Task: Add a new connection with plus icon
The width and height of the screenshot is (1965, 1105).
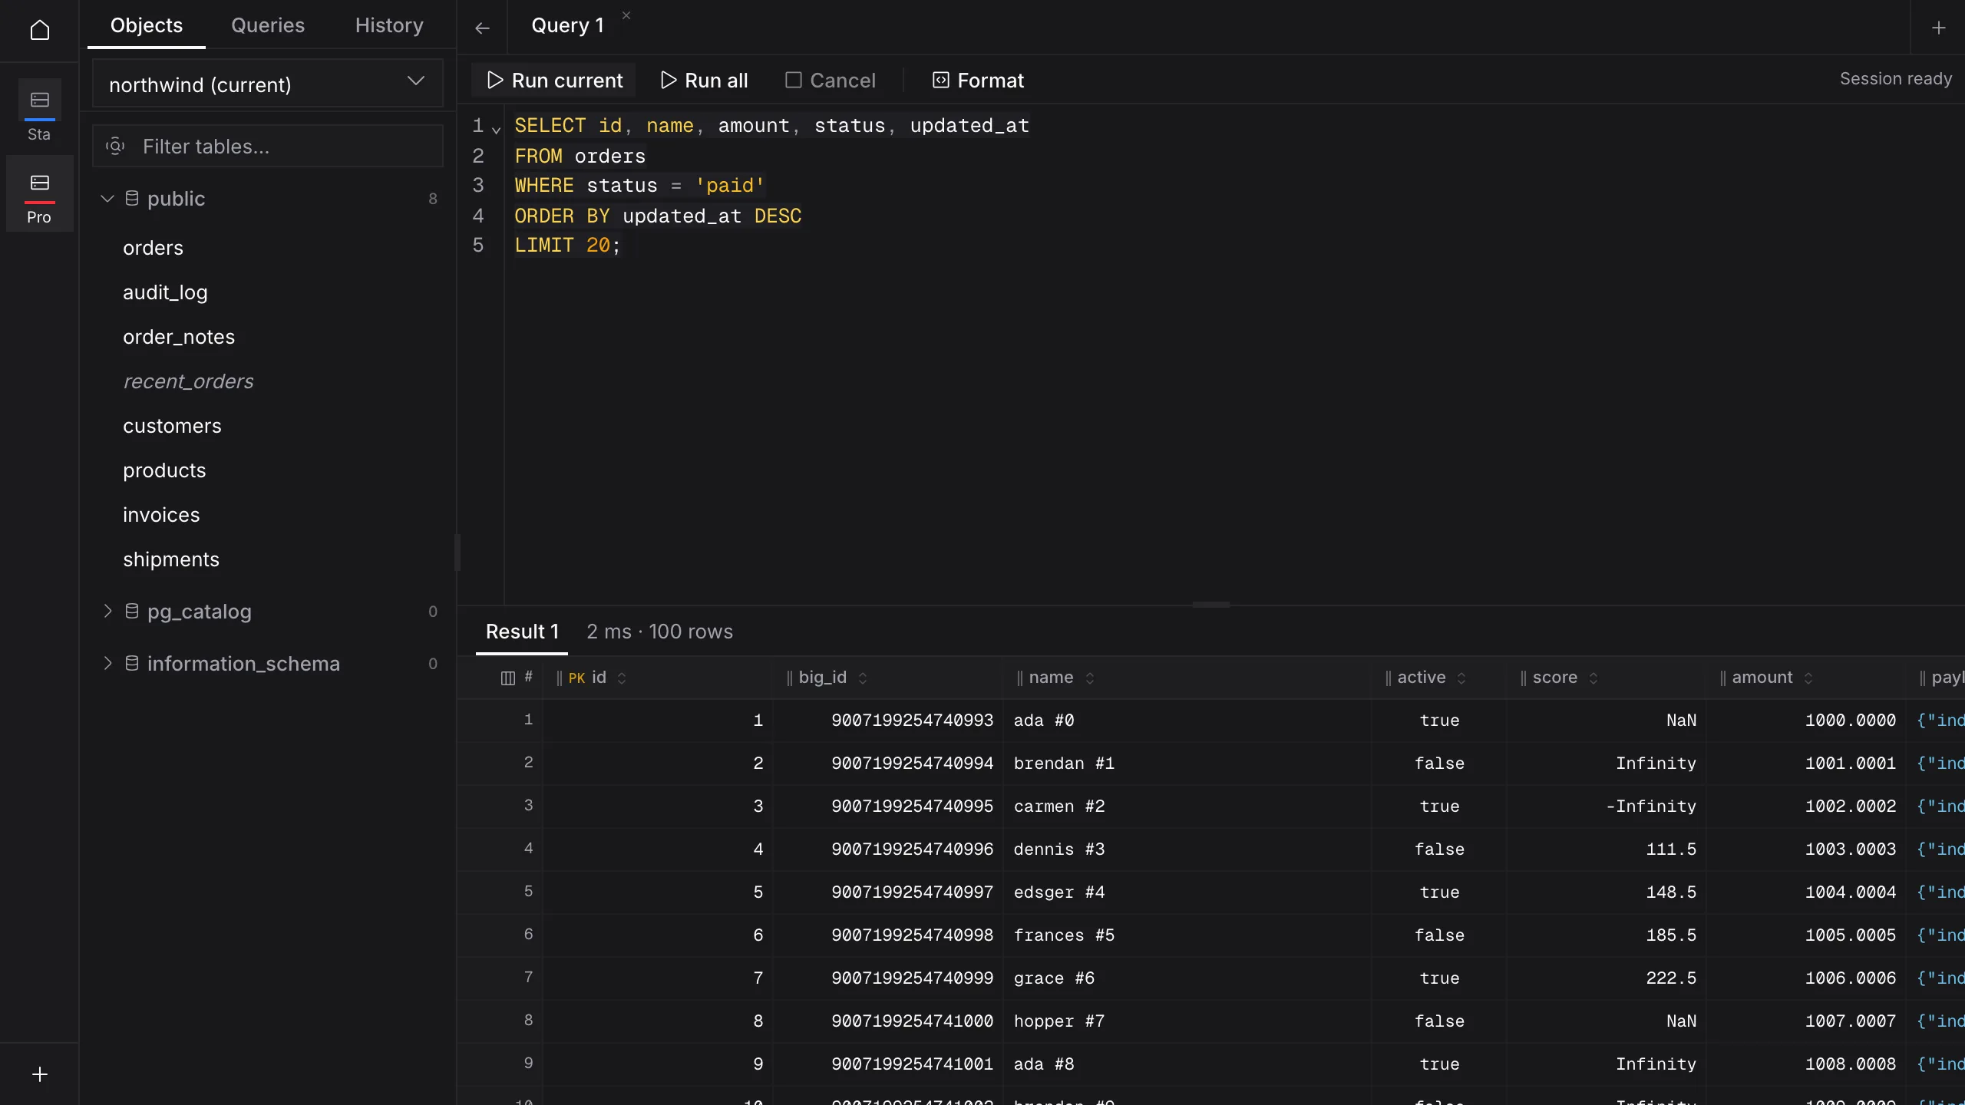Action: pos(39,1074)
